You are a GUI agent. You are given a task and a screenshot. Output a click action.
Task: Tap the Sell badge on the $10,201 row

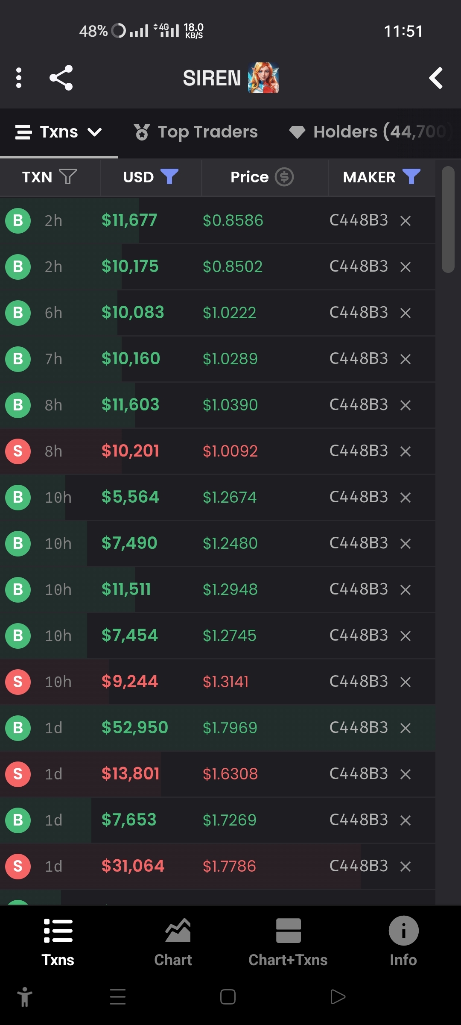pyautogui.click(x=18, y=451)
